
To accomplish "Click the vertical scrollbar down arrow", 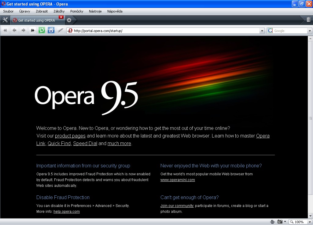I will tap(310, 216).
